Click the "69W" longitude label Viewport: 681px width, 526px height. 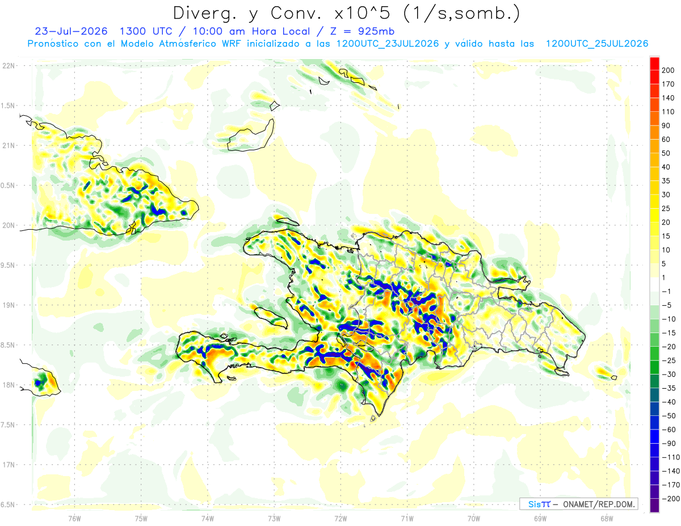(540, 519)
